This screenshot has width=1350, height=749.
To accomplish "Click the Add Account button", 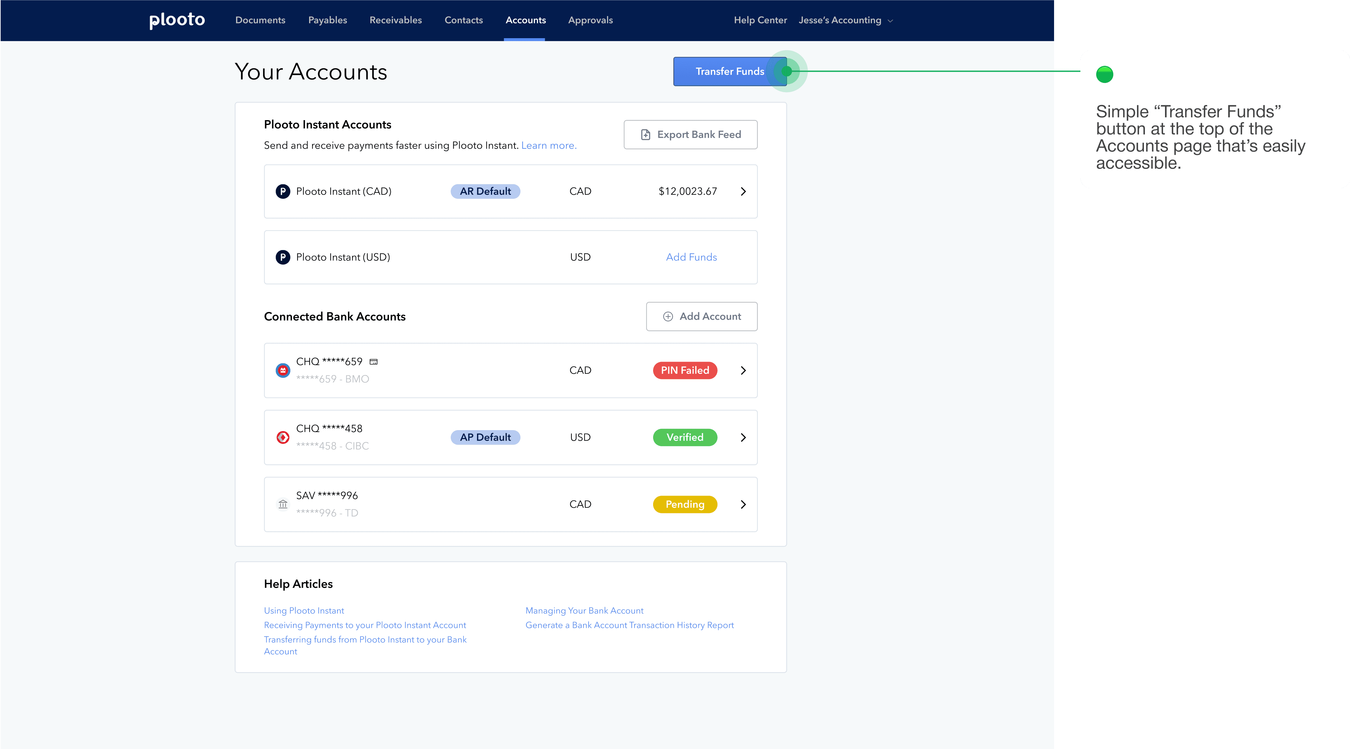I will tap(701, 316).
